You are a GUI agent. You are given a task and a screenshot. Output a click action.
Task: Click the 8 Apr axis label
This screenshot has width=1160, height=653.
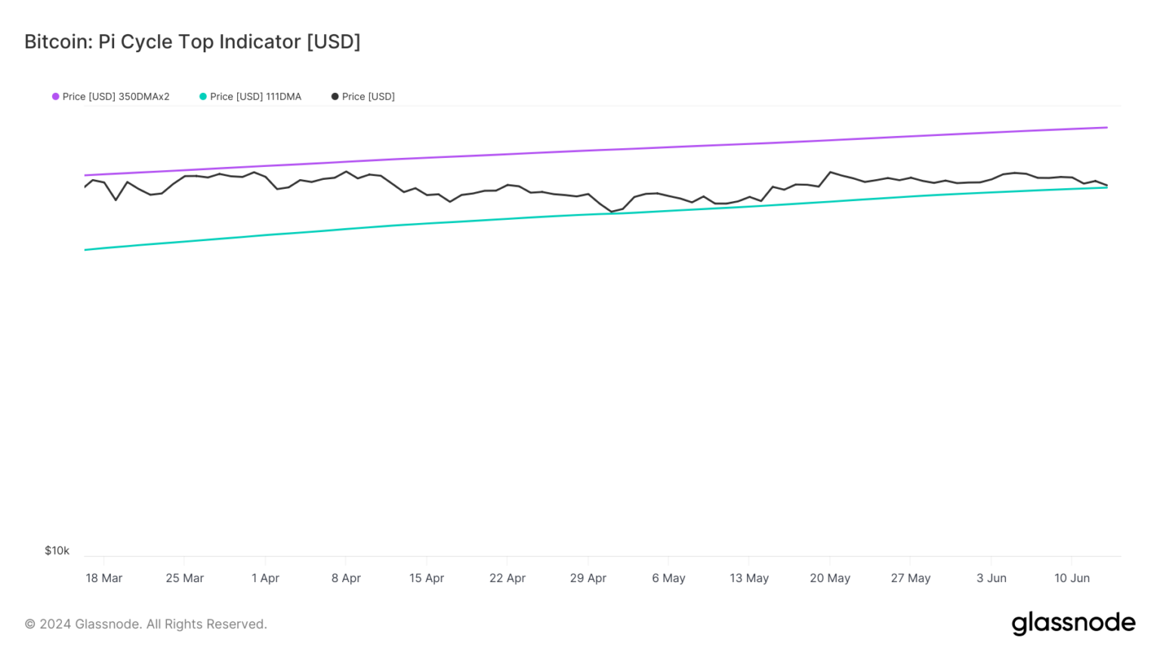click(346, 578)
